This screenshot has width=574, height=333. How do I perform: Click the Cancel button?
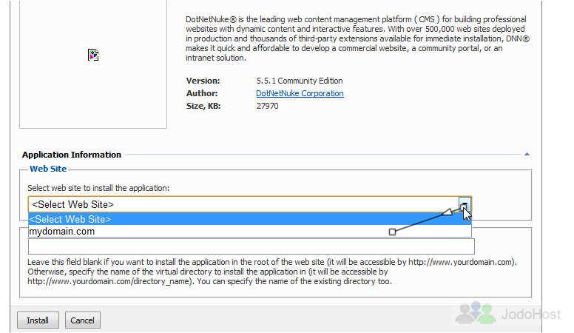coord(82,320)
